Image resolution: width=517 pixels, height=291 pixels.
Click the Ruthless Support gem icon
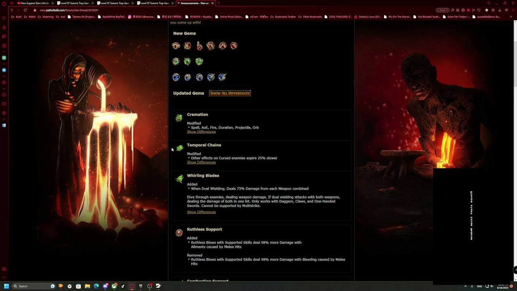point(179,233)
